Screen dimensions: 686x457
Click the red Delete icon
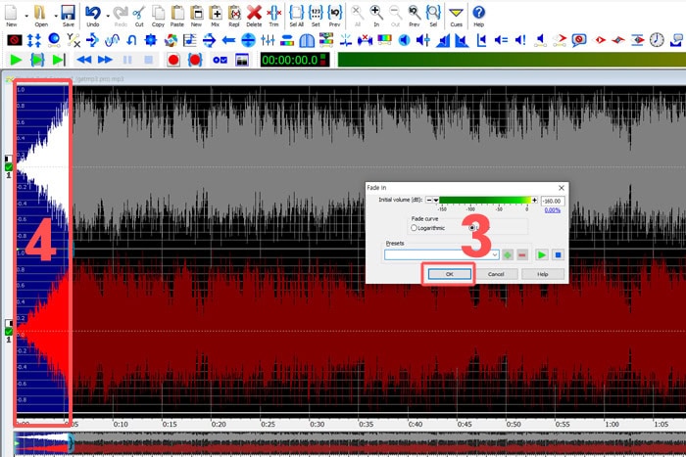(254, 16)
